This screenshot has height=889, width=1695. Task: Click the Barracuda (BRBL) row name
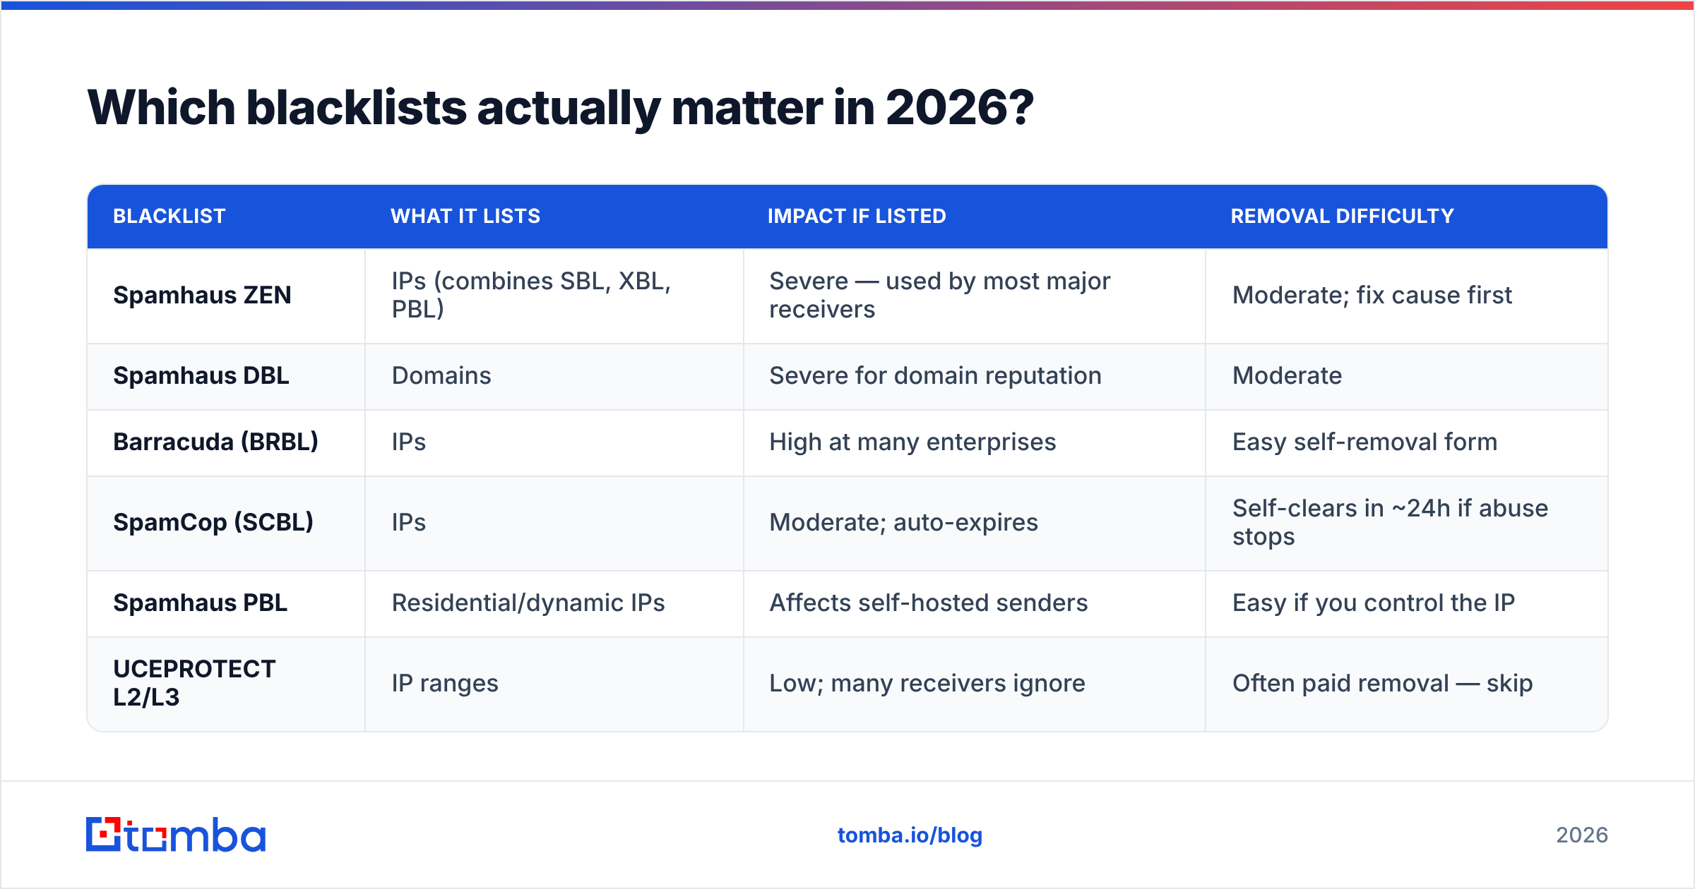(x=215, y=442)
